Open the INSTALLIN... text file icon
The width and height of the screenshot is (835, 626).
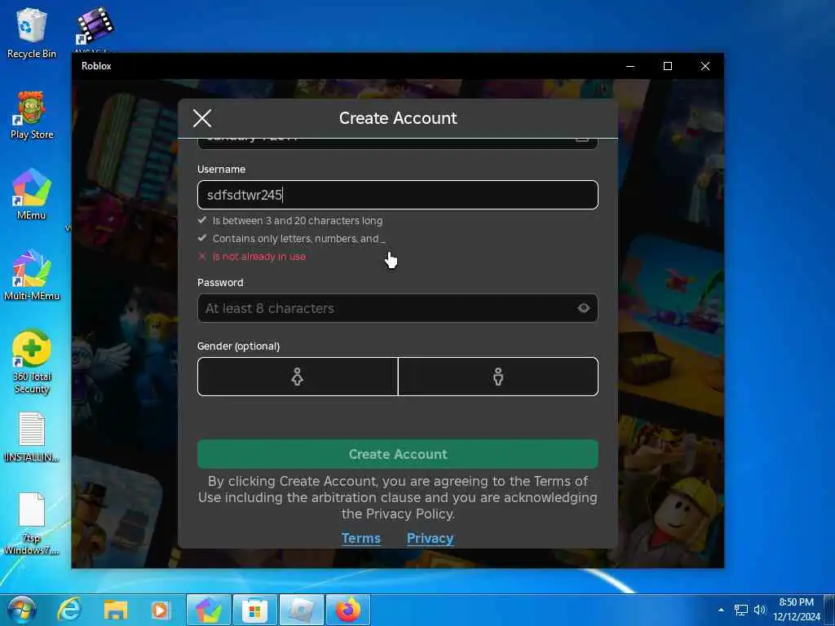(32, 437)
